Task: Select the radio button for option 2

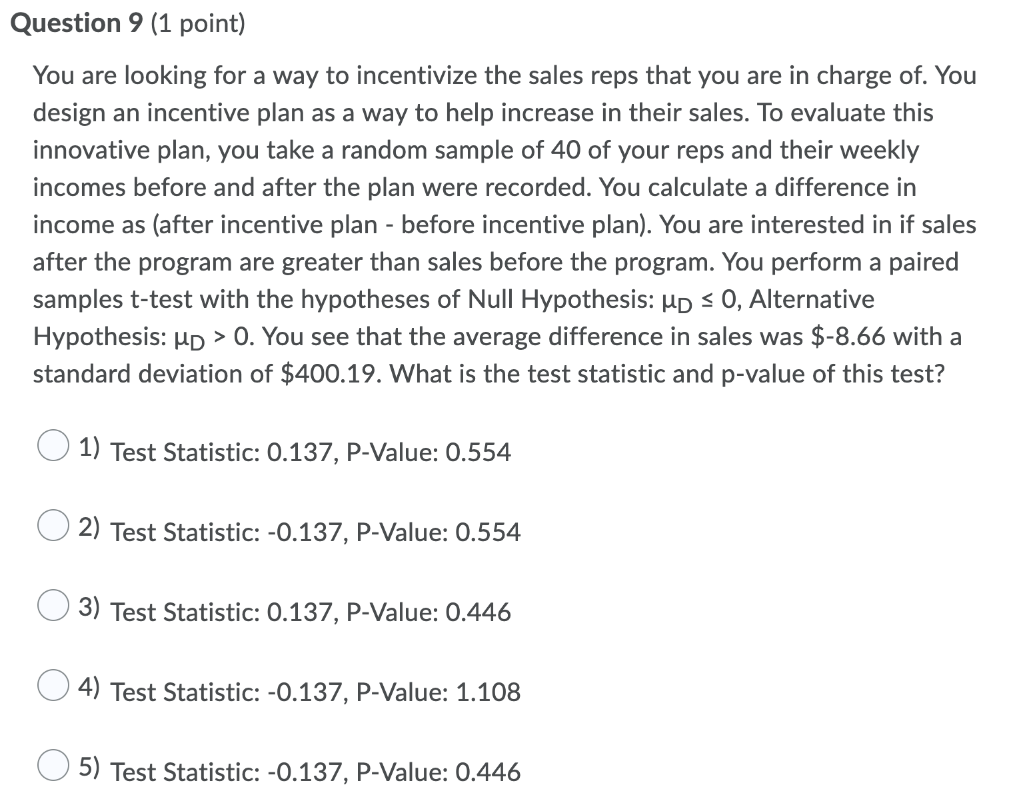Action: click(53, 526)
